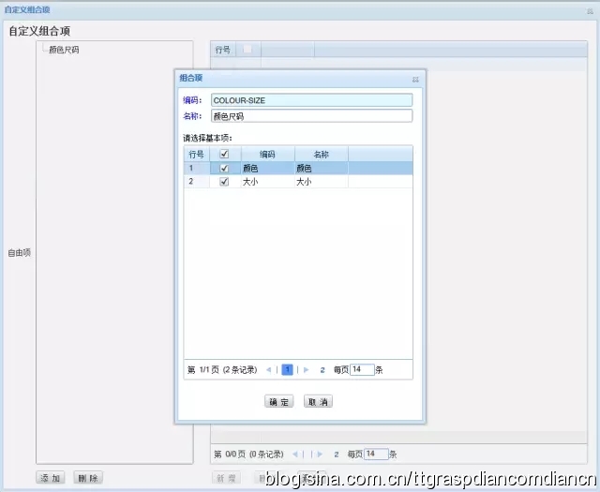Image resolution: width=600 pixels, height=492 pixels.
Task: Click previous page arrow in dialog pager
Action: [x=271, y=370]
